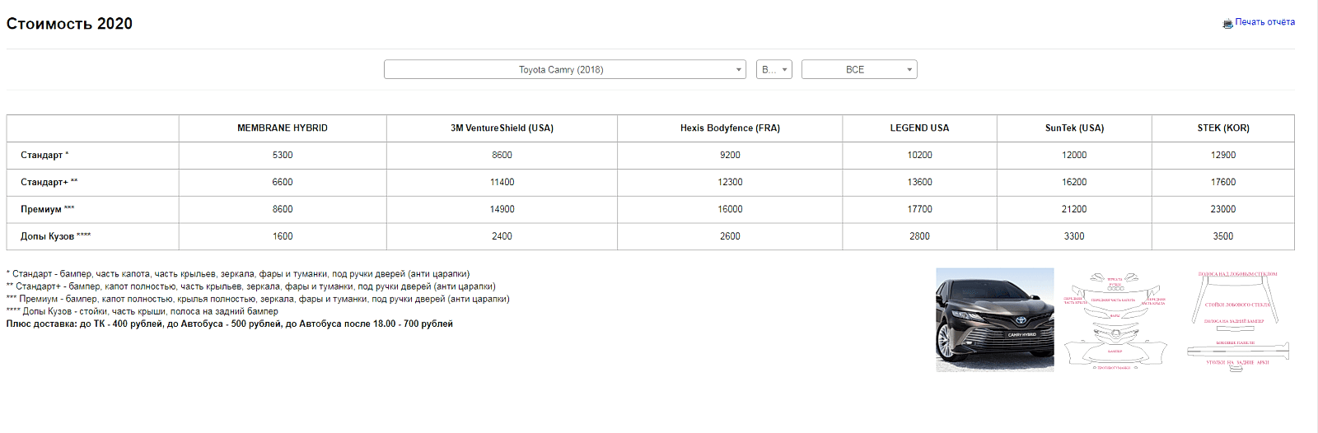Viewport: 1318px width, 433px height.
Task: Open the Toyota Camry (2018) model dropdown
Action: pos(565,70)
